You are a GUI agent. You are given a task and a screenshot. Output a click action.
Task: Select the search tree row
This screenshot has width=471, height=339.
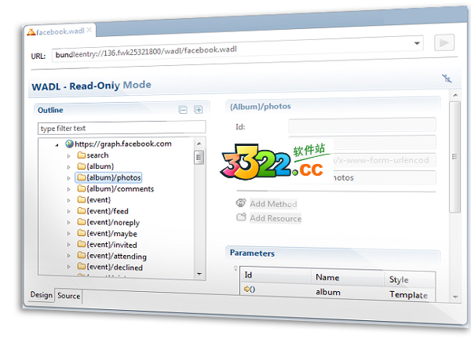pos(93,155)
